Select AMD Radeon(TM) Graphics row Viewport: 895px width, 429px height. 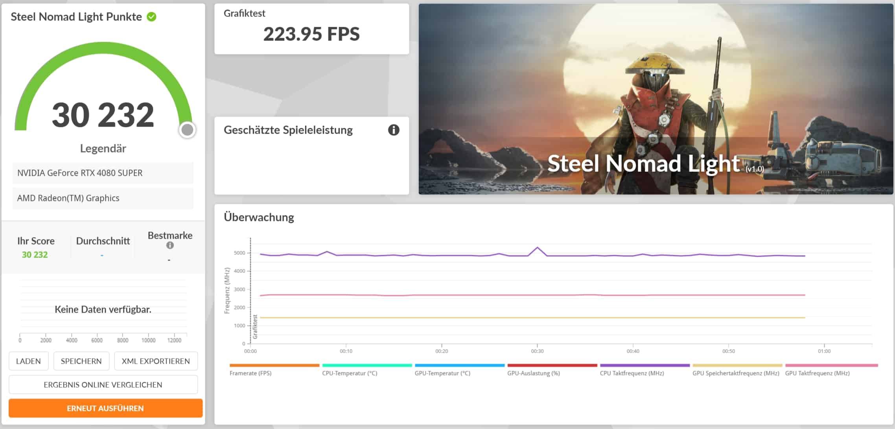click(x=103, y=198)
